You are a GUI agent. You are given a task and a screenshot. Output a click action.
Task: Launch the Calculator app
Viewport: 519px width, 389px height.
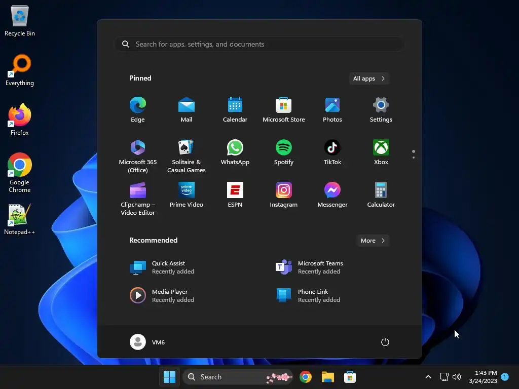click(x=381, y=195)
